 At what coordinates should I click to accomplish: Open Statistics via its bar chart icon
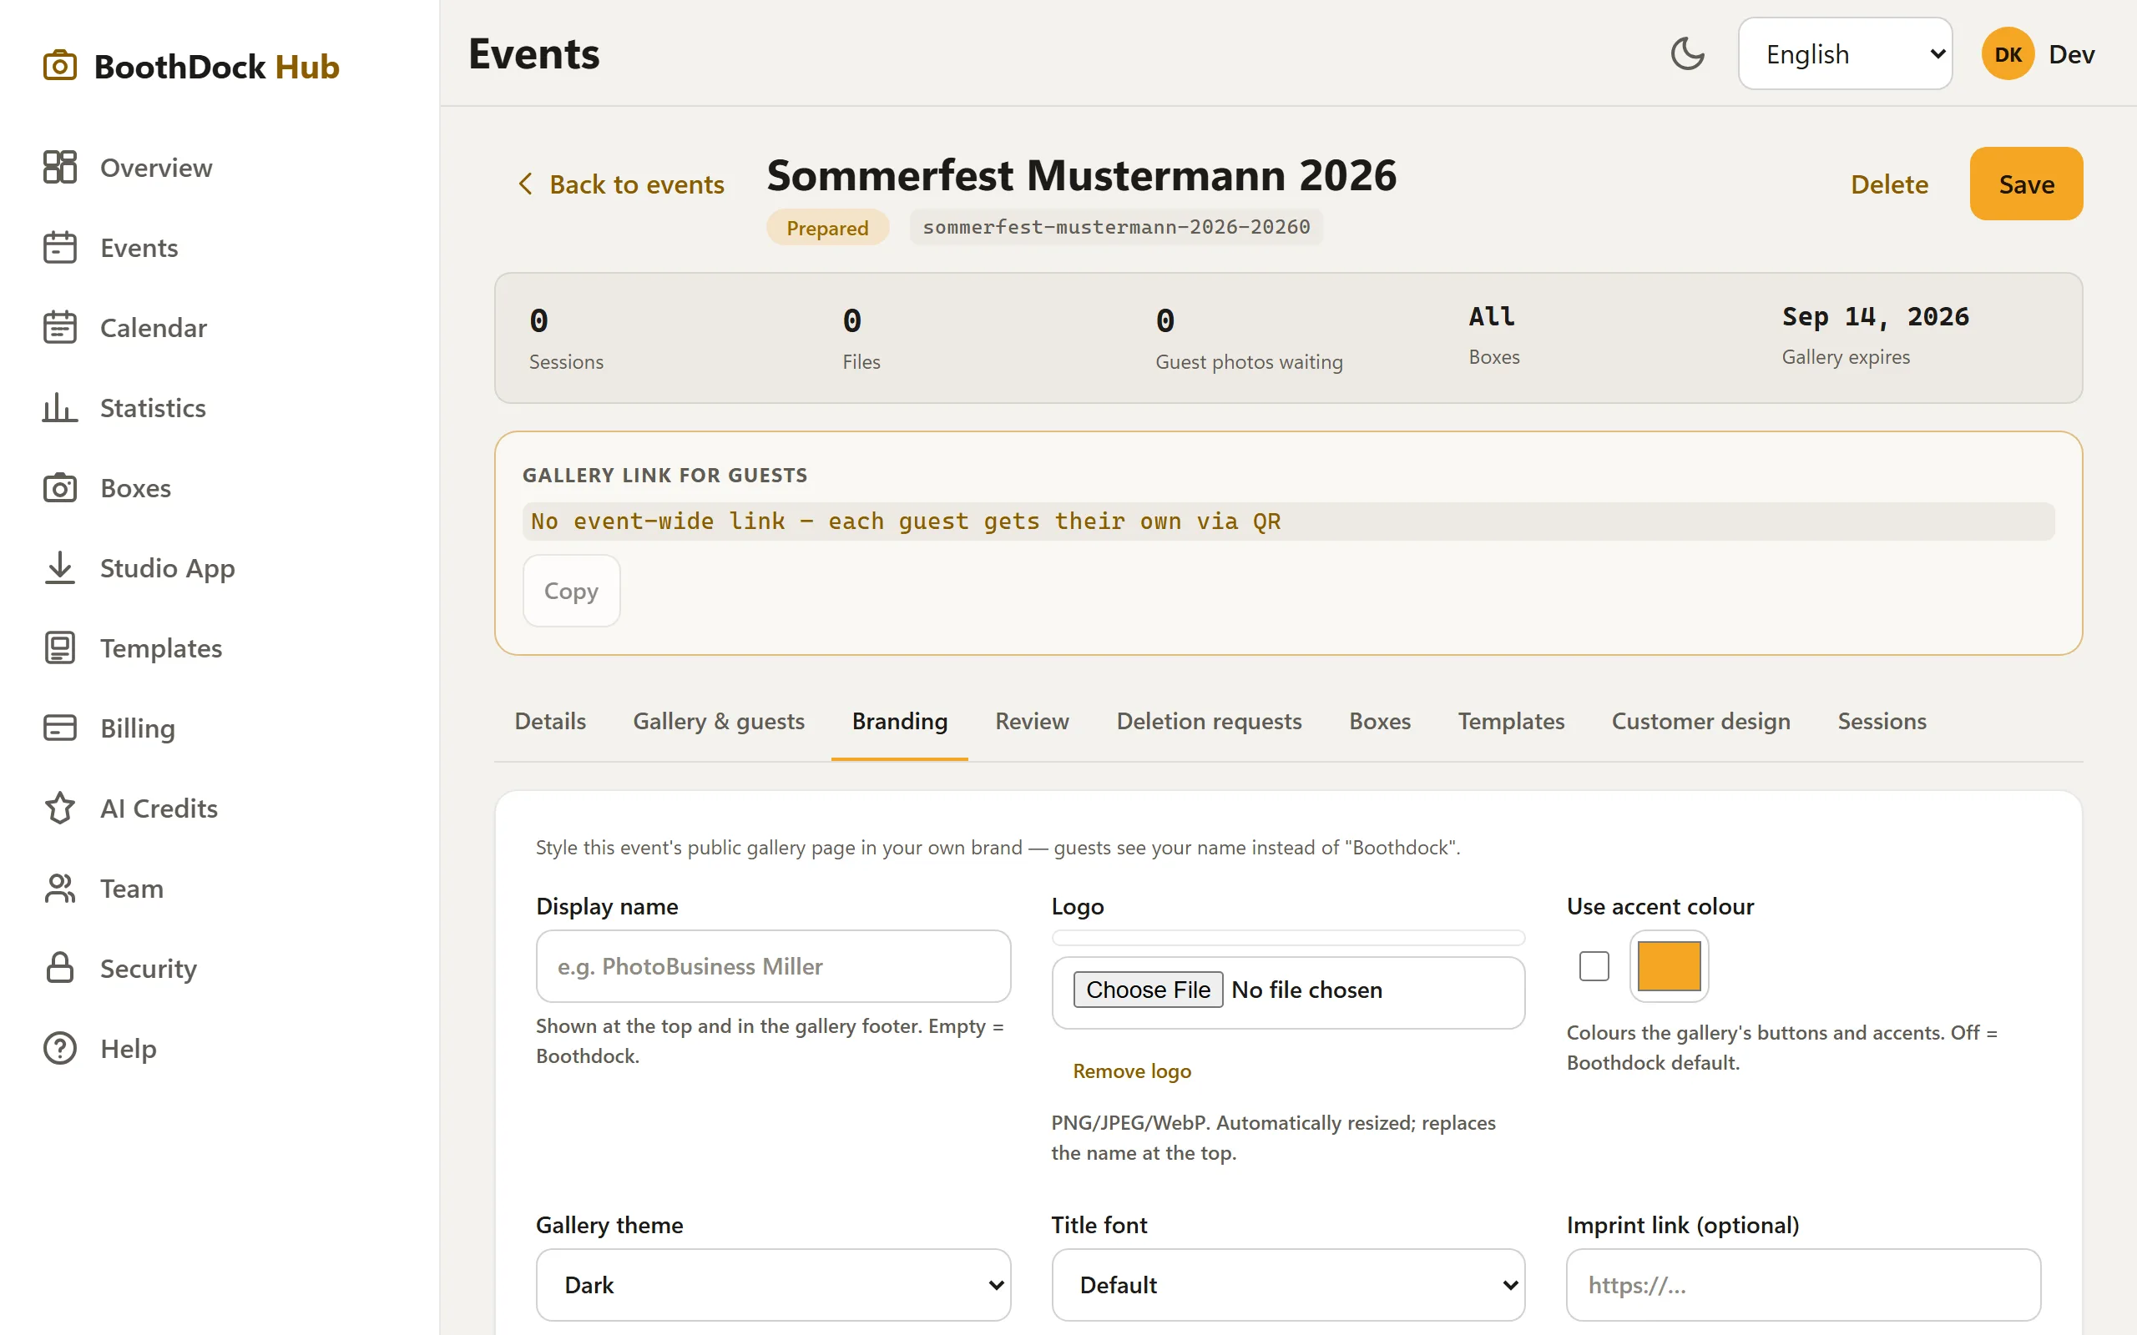point(60,408)
